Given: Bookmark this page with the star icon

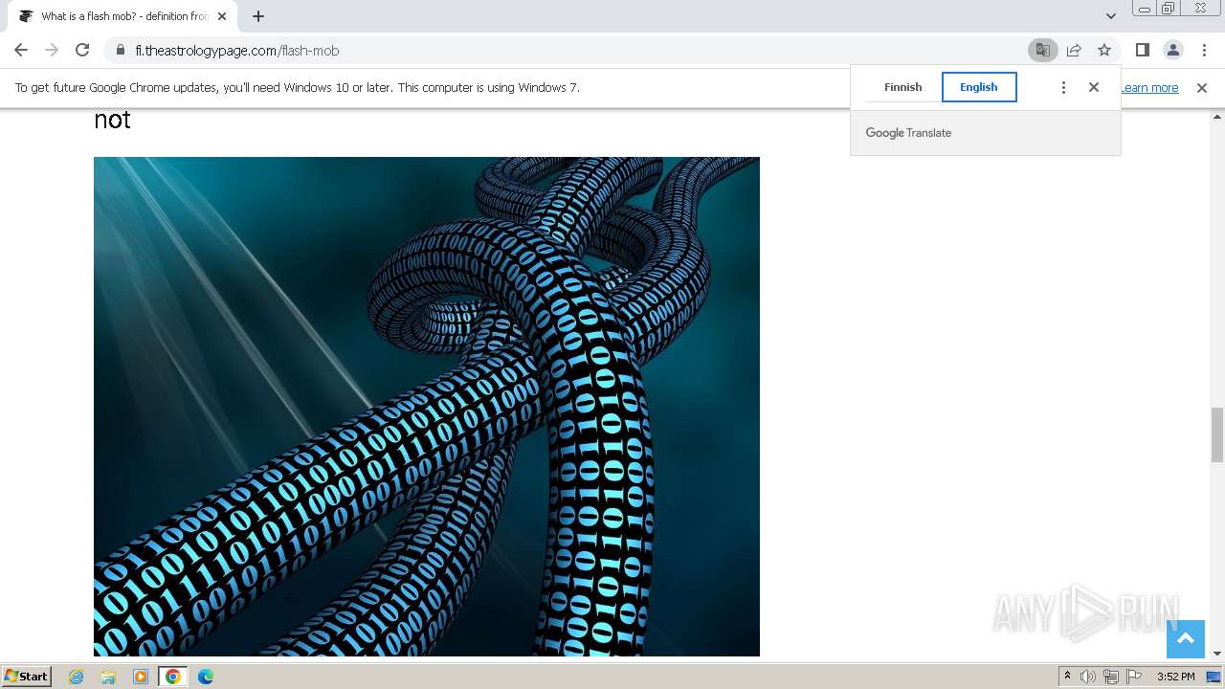Looking at the screenshot, I should [x=1104, y=50].
